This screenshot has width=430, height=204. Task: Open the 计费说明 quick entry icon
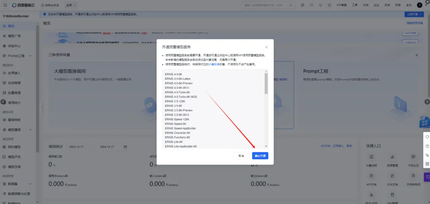371,157
